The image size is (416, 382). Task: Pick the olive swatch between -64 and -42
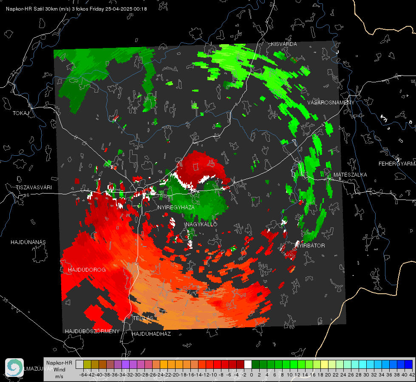pyautogui.click(x=87, y=364)
